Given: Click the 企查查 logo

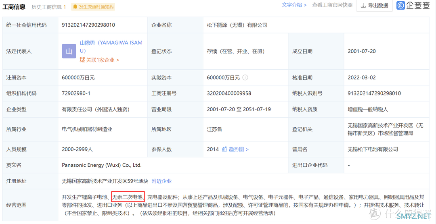Looking at the screenshot, I should pyautogui.click(x=413, y=5).
